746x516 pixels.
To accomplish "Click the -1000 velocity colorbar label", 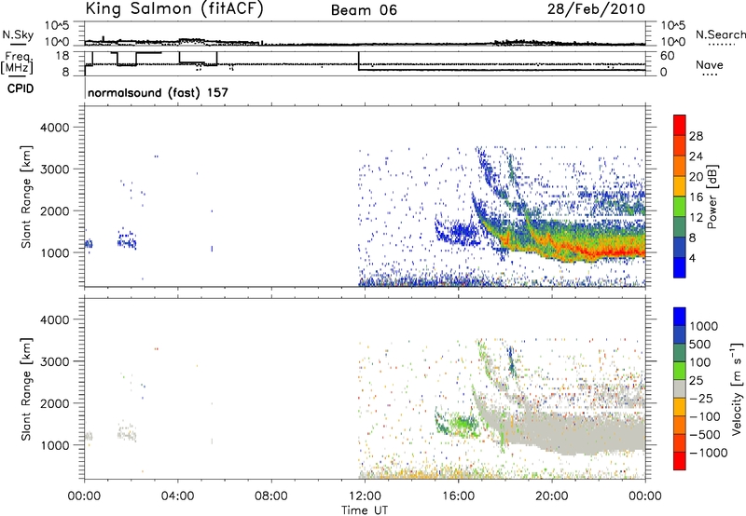I will point(709,453).
